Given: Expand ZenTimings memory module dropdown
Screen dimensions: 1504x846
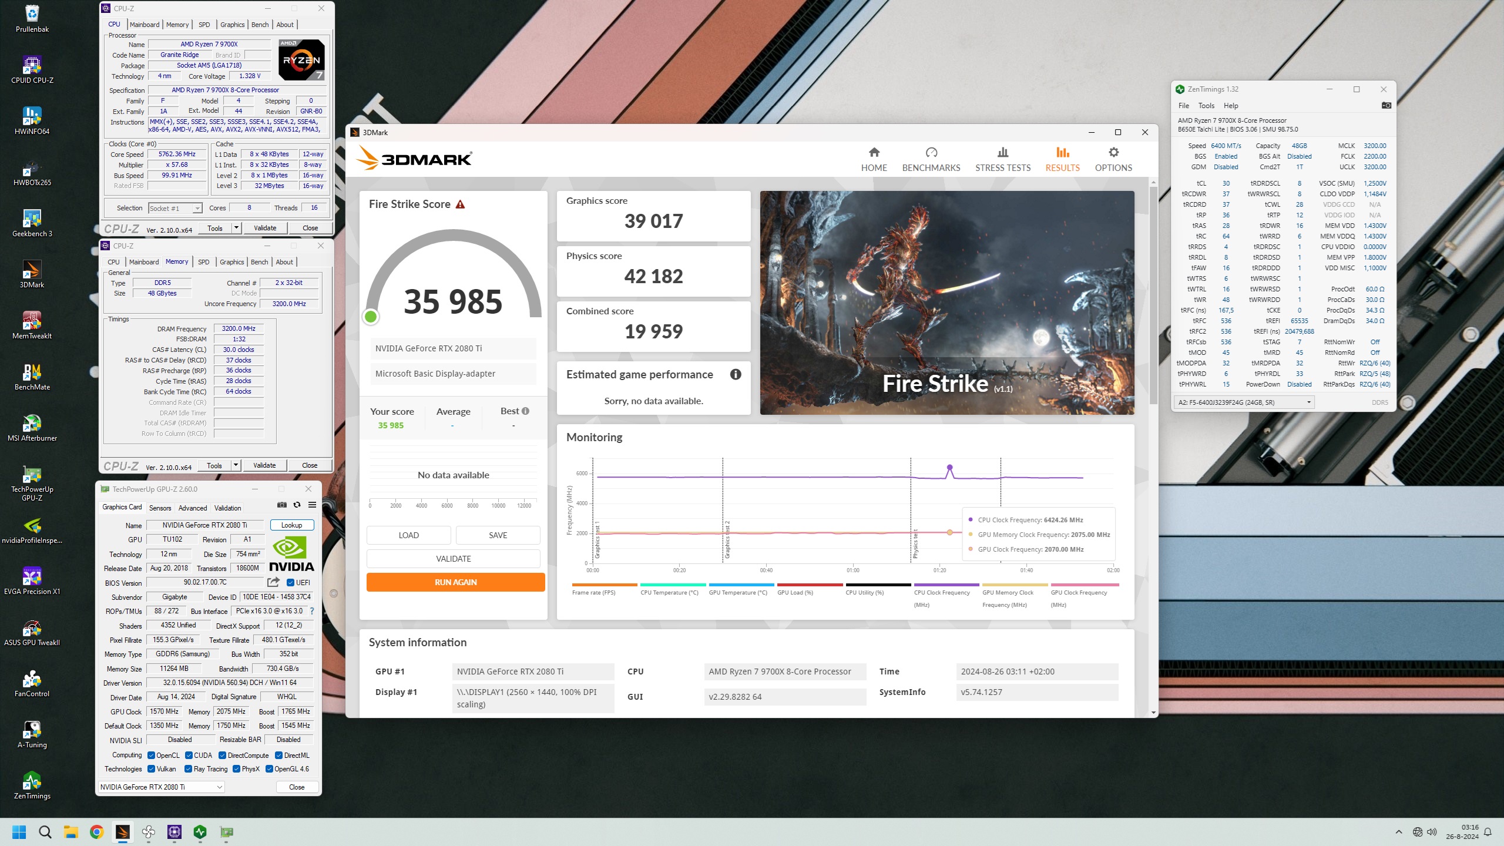Looking at the screenshot, I should [x=1309, y=402].
